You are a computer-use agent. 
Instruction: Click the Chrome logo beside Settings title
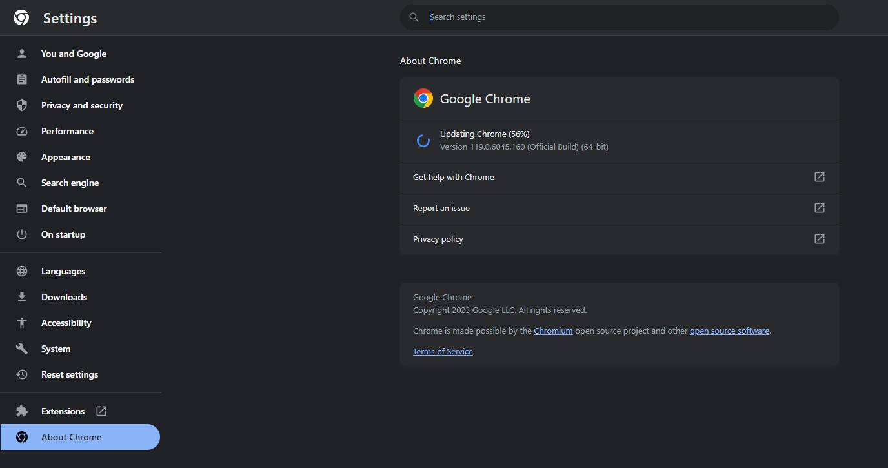coord(21,18)
